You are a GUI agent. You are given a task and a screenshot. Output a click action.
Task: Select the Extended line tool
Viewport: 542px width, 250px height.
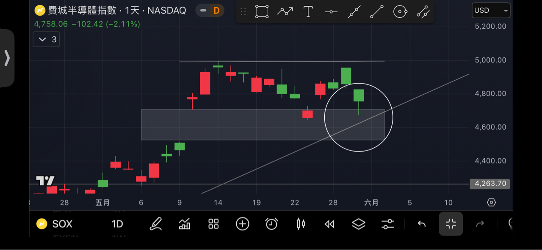point(354,11)
